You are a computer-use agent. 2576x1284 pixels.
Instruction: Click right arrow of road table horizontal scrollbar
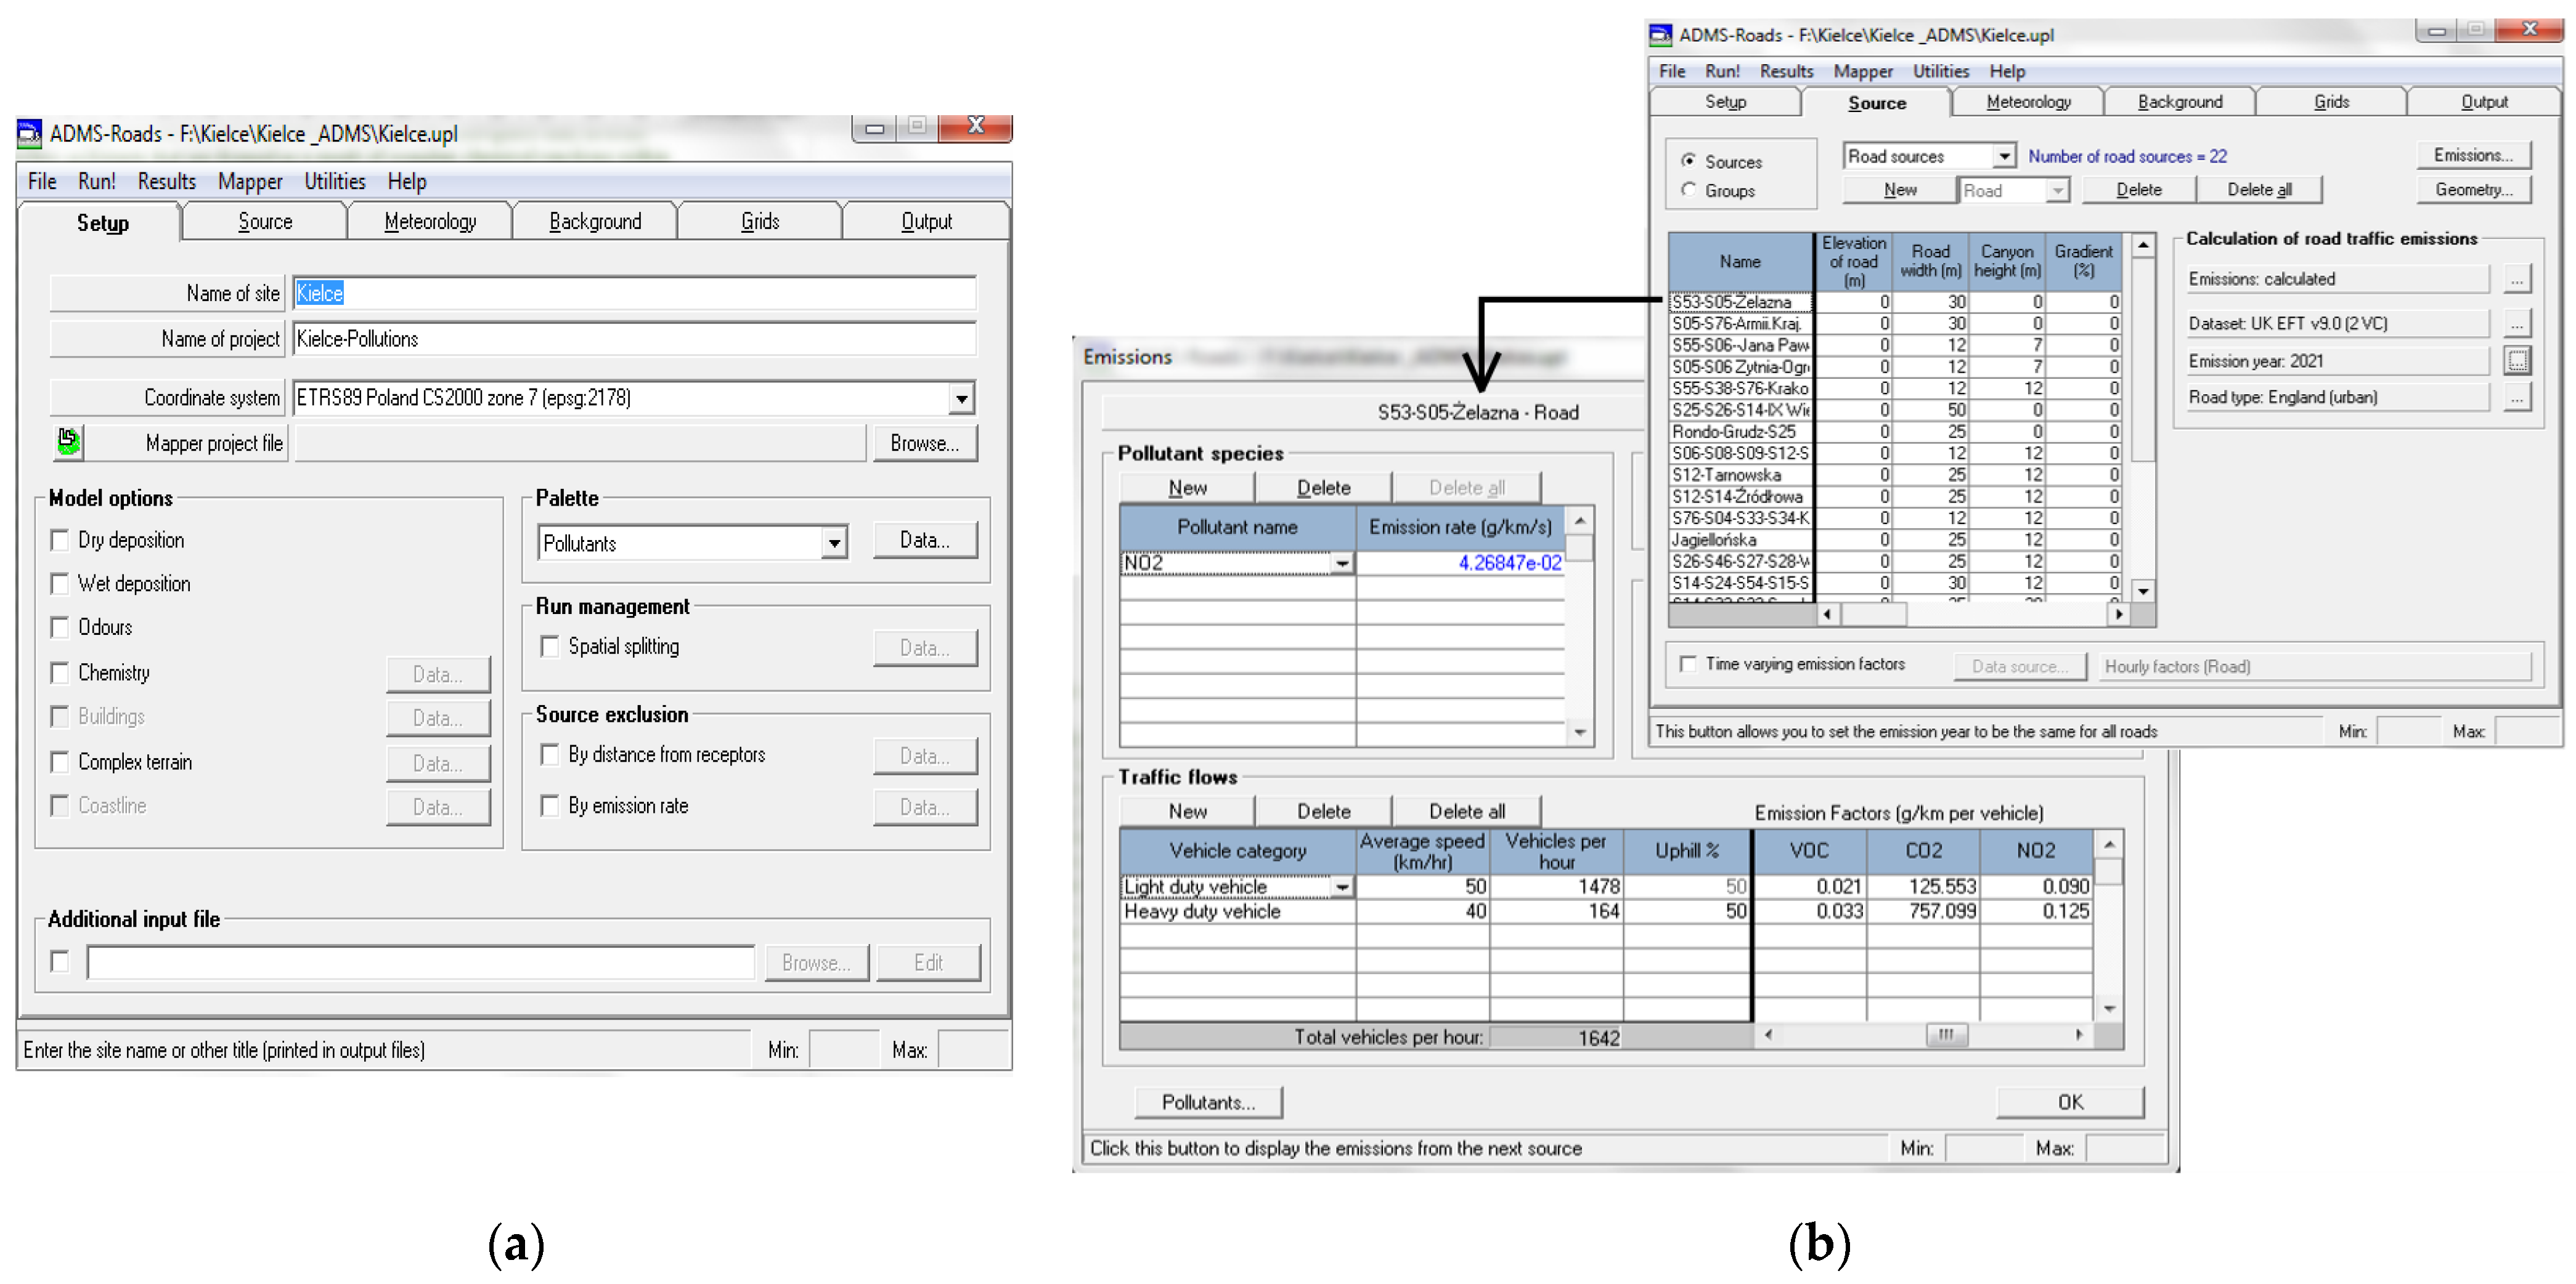tap(2118, 615)
